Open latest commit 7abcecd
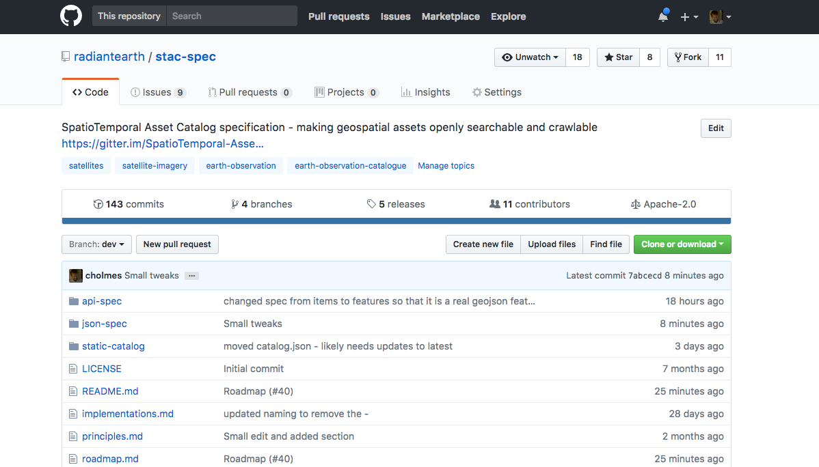Viewport: 819px width, 467px height. pyautogui.click(x=645, y=276)
